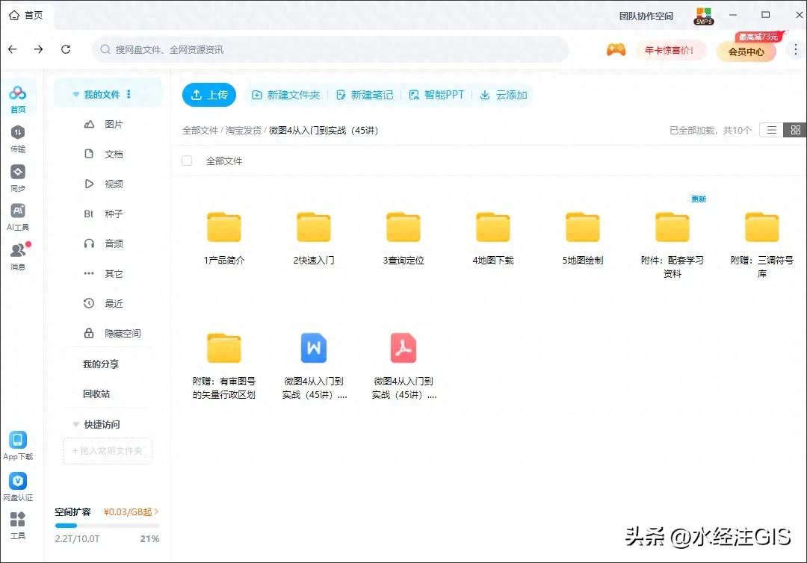Open the 传输 transfer sidebar icon
Screen dimensions: 807x563
[x=17, y=133]
